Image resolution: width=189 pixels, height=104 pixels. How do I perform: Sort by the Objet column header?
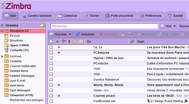click(162, 41)
